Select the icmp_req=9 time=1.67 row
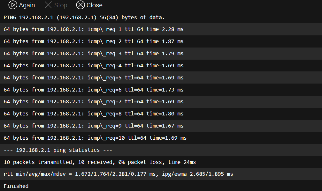The image size is (322, 191). pos(161,126)
